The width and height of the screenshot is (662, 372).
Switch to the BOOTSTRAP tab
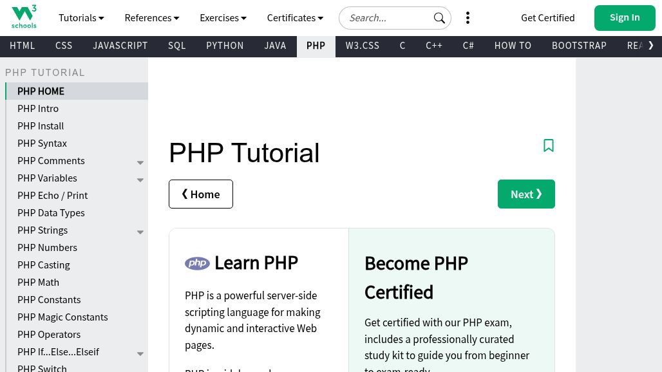580,46
